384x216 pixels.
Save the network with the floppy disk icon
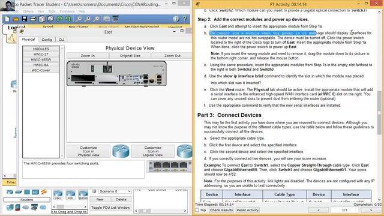tap(24, 19)
